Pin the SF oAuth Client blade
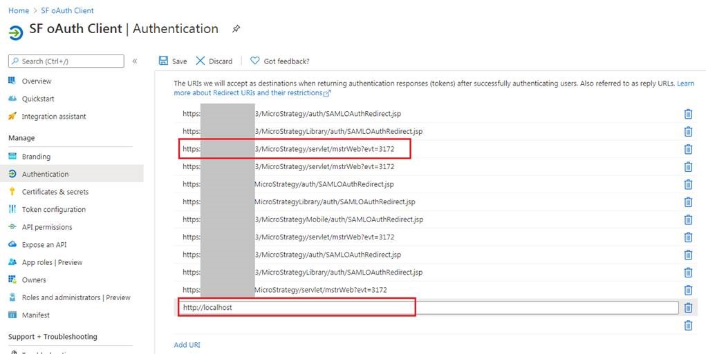Screen dimensions: 706x354 tap(236, 29)
